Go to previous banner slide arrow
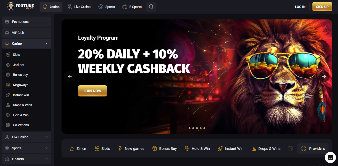Image resolution: width=338 pixels, height=166 pixels. pyautogui.click(x=70, y=77)
